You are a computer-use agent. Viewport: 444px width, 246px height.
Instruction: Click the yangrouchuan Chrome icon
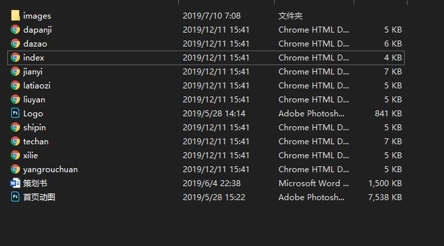(x=15, y=169)
